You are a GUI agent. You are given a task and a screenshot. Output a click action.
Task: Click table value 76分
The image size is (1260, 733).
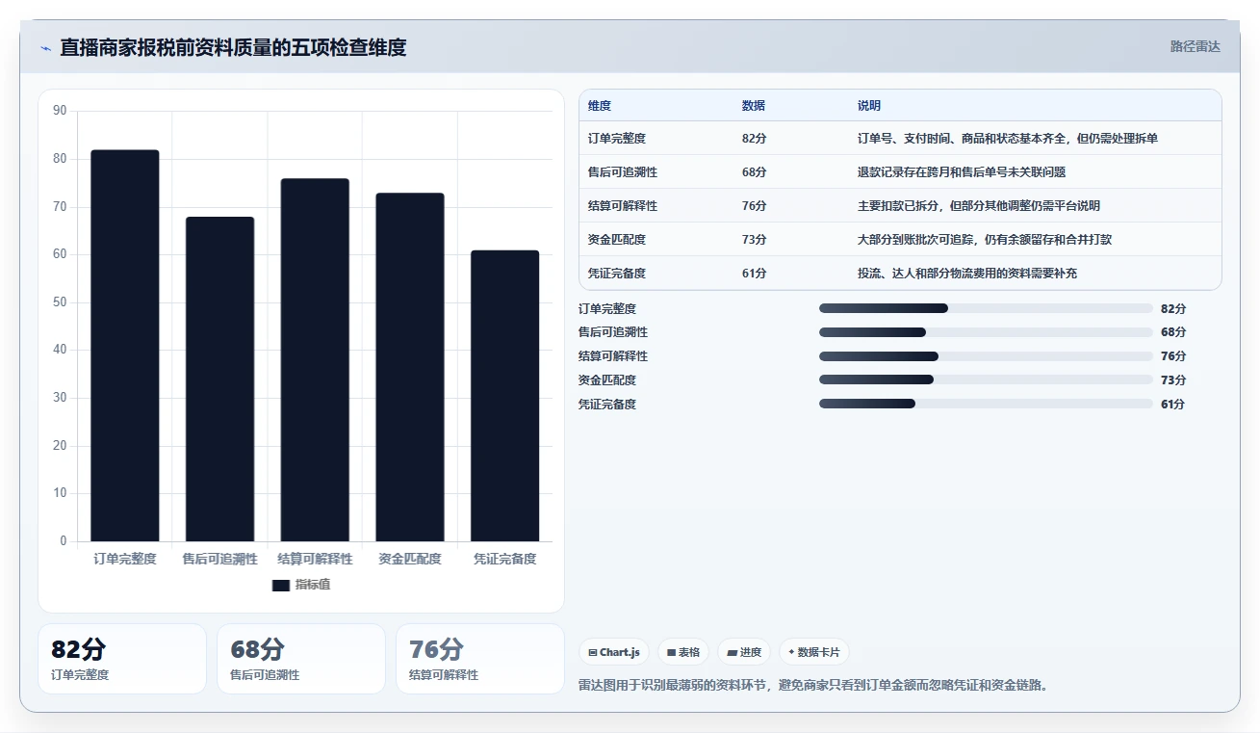click(x=755, y=206)
